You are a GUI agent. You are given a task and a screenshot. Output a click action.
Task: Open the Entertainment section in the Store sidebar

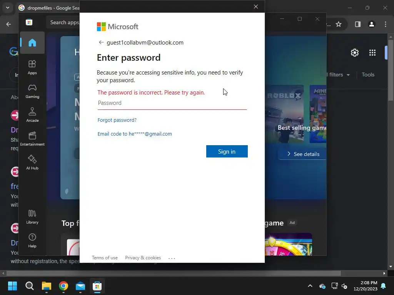tap(32, 139)
